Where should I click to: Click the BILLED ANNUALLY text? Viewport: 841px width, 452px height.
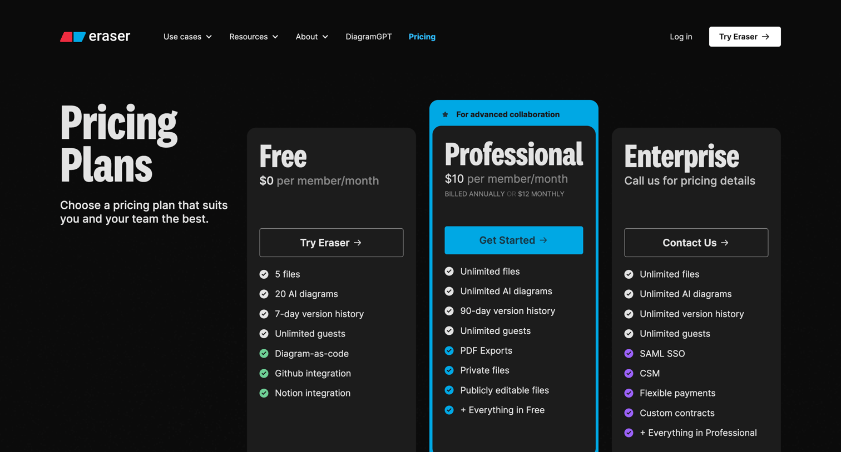click(474, 194)
